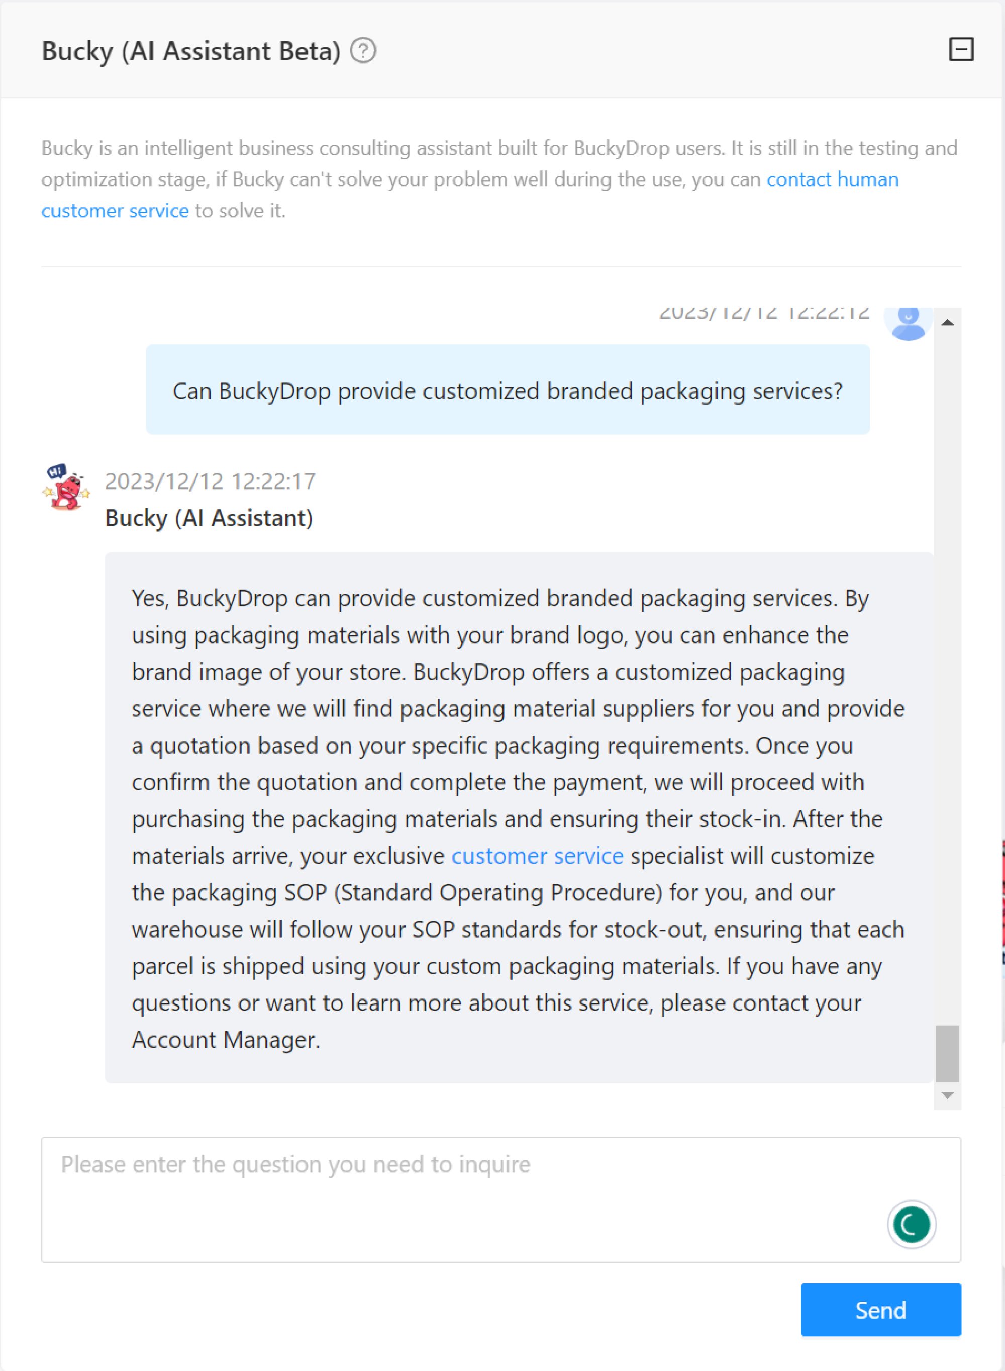The image size is (1005, 1371).
Task: Click the chat scroll up arrow
Action: [x=947, y=323]
